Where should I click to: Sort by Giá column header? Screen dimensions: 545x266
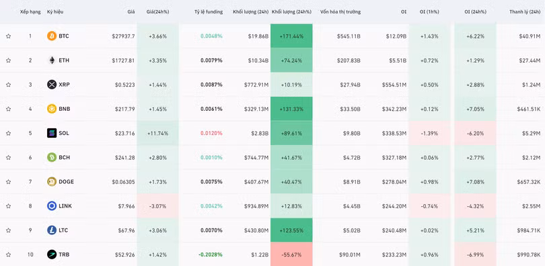click(x=131, y=12)
